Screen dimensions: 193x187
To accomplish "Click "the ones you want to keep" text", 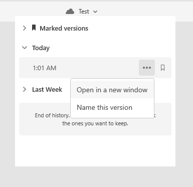I will coord(95,123).
